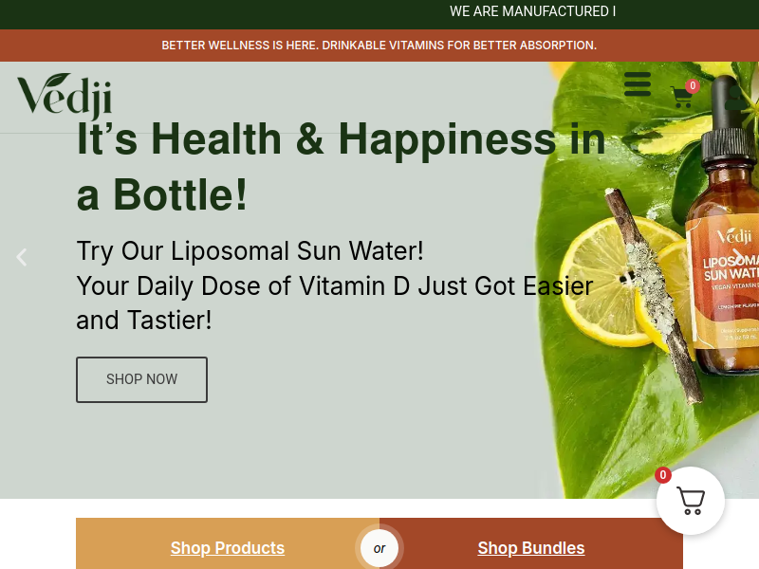The height and width of the screenshot is (569, 759).
Task: Click the 'Try Our Liposomal Sun Water' text
Action: point(250,250)
